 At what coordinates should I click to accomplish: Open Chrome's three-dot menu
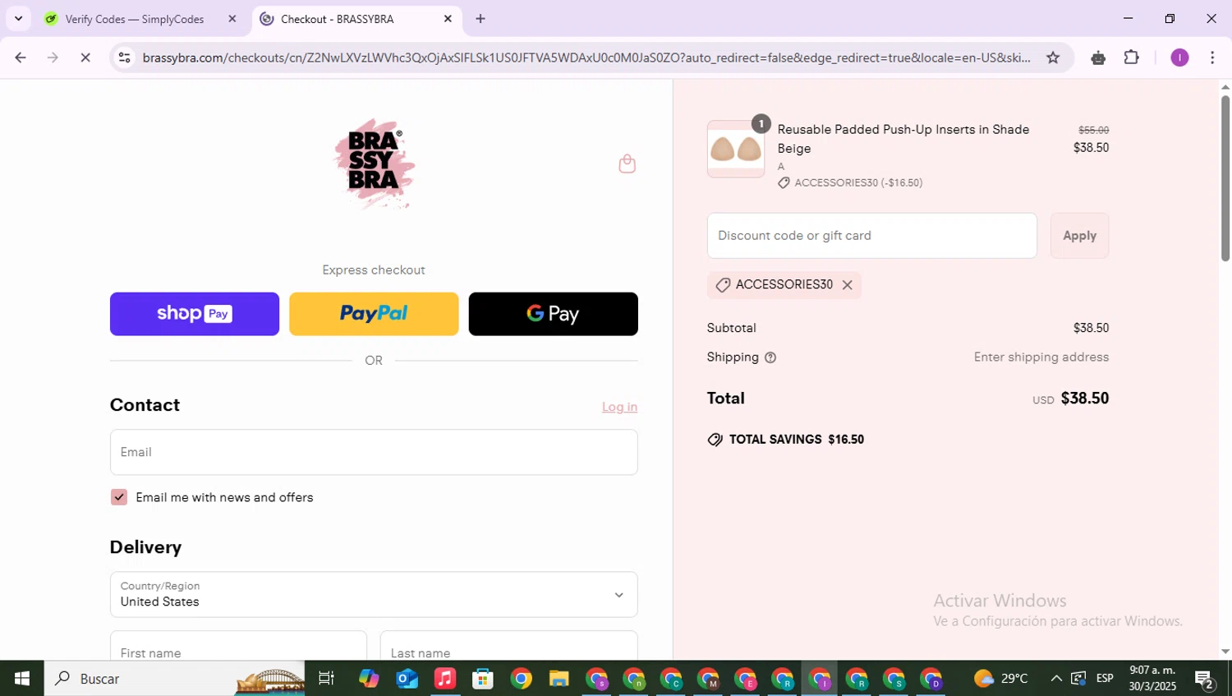pyautogui.click(x=1212, y=58)
